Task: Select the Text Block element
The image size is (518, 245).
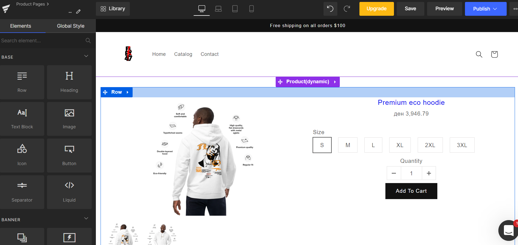Action: 22,119
